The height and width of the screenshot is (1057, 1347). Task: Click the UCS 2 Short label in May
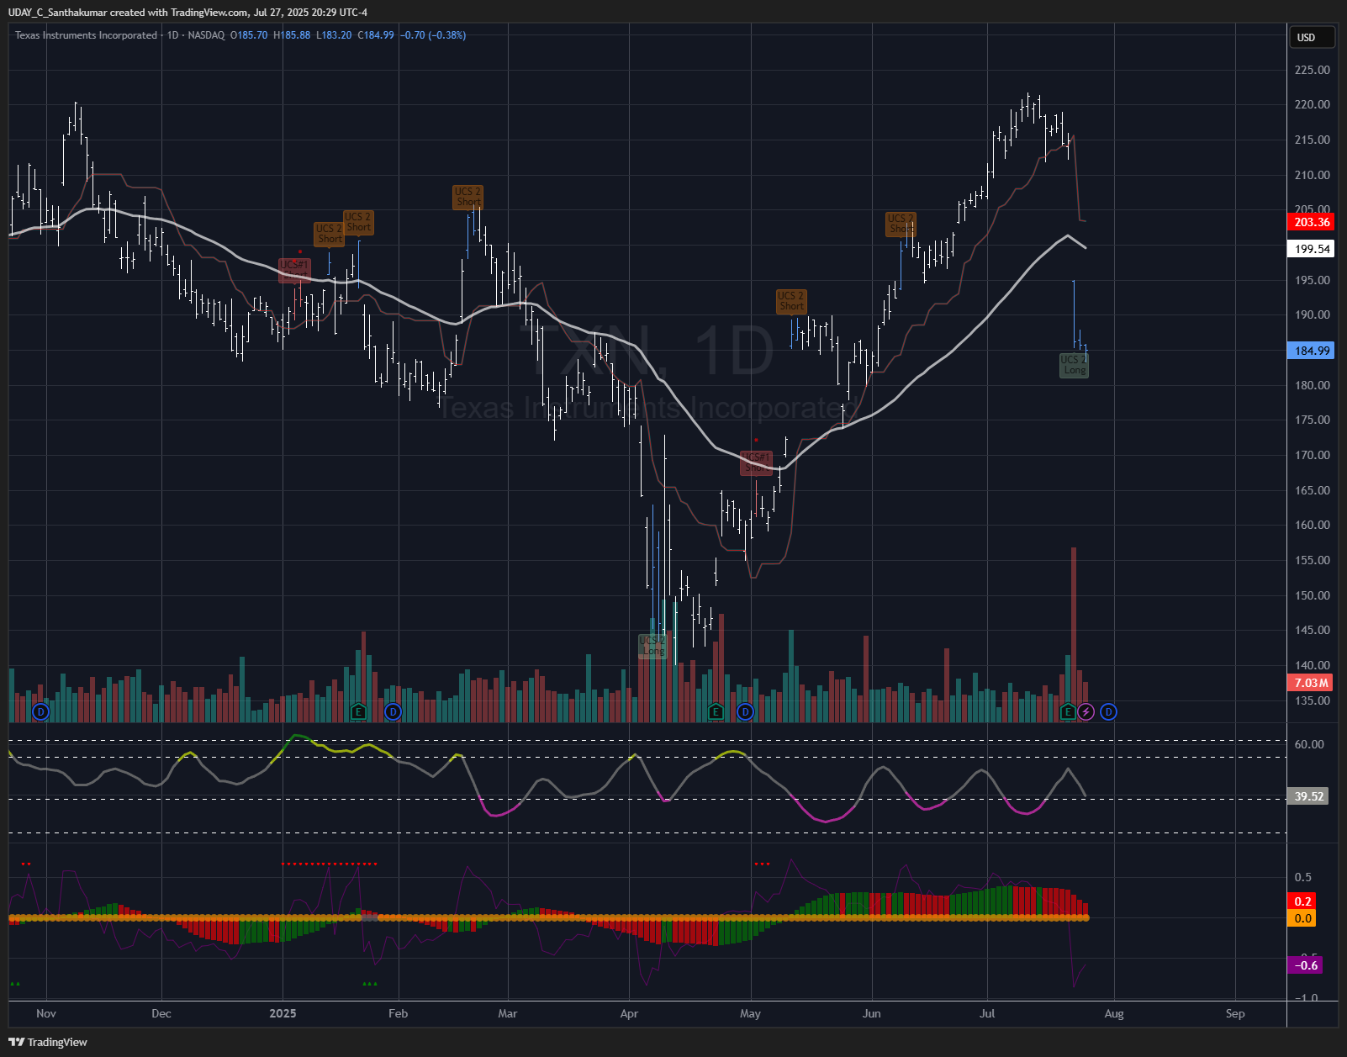point(791,301)
